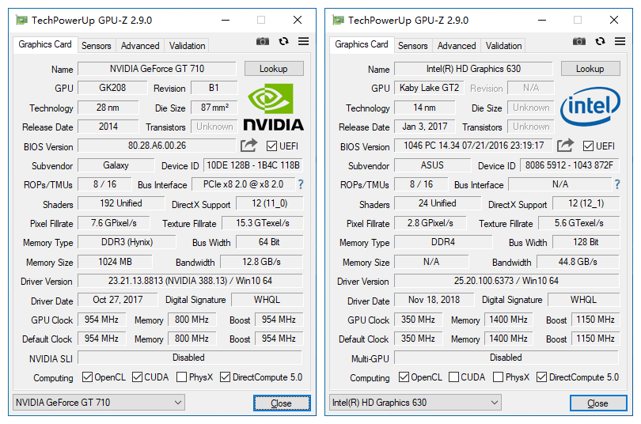Click the Bus Interface value PCIe x8 2.0 @ x8 2.0
Viewport: 641px width, 424px height.
(243, 184)
